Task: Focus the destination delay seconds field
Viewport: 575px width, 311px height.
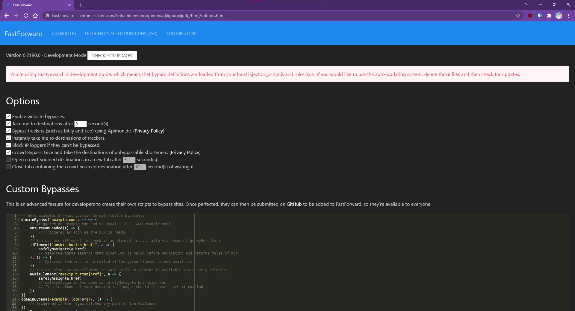Action: pyautogui.click(x=81, y=124)
